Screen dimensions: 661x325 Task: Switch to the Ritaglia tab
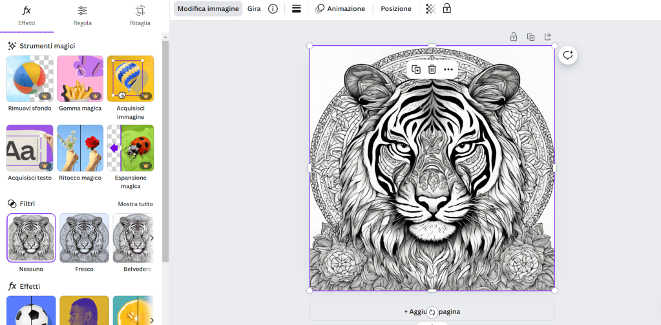(140, 16)
